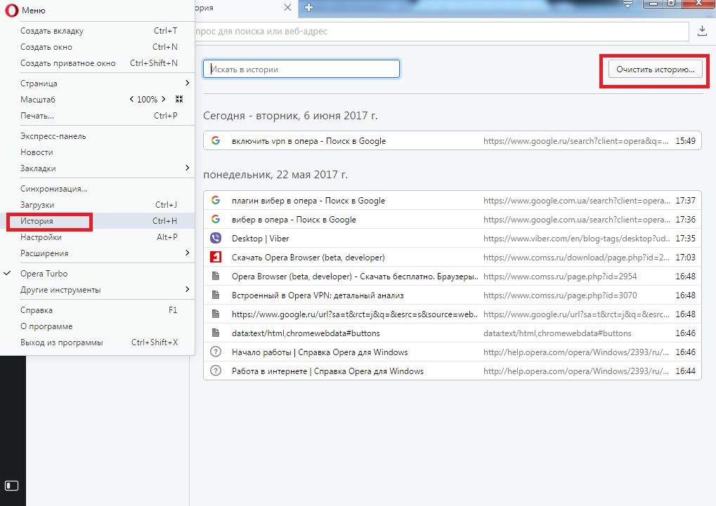Open Новости from the menu

(x=97, y=152)
